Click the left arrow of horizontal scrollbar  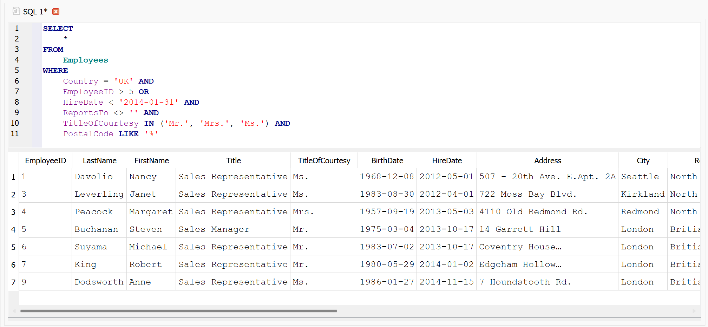[x=14, y=311]
